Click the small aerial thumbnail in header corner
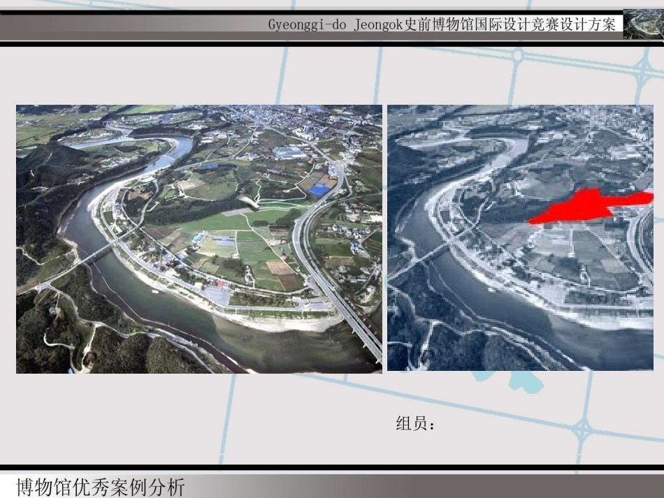This screenshot has height=498, width=664. click(644, 24)
